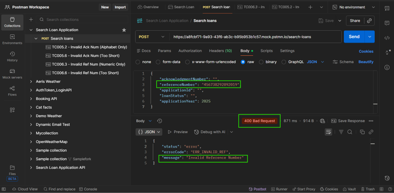Open the Headers (10) request tab

coord(220,51)
